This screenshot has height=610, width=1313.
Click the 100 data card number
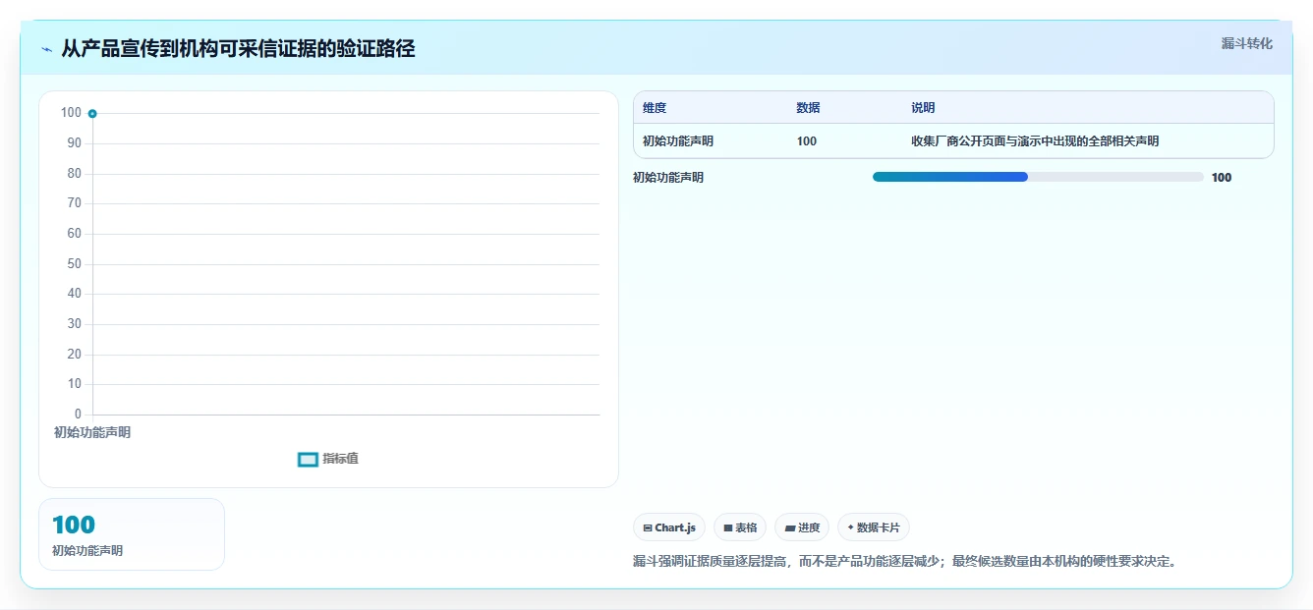tap(74, 526)
